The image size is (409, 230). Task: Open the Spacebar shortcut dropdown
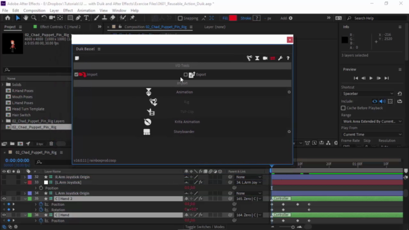[x=368, y=94]
